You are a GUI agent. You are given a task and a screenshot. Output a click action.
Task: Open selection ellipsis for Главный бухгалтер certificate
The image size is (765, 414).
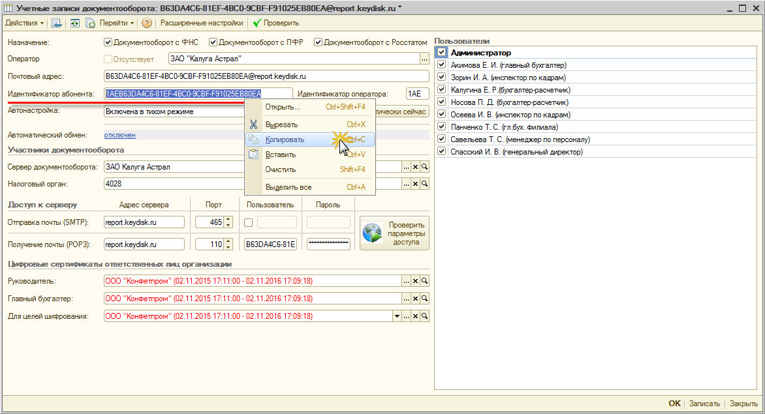[x=406, y=299]
